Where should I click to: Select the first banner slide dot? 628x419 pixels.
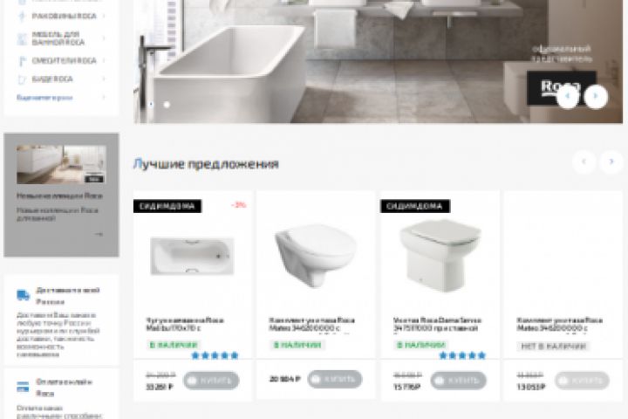151,104
